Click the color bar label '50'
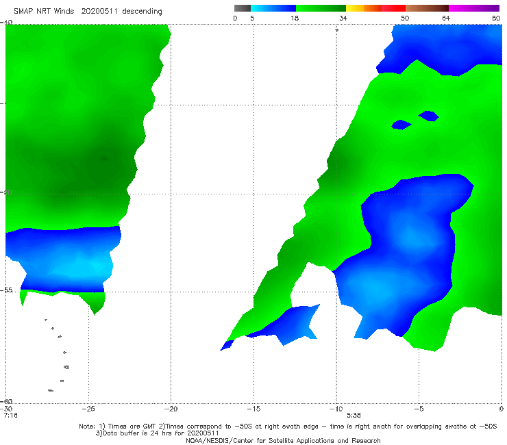The height and width of the screenshot is (445, 507). pyautogui.click(x=405, y=18)
